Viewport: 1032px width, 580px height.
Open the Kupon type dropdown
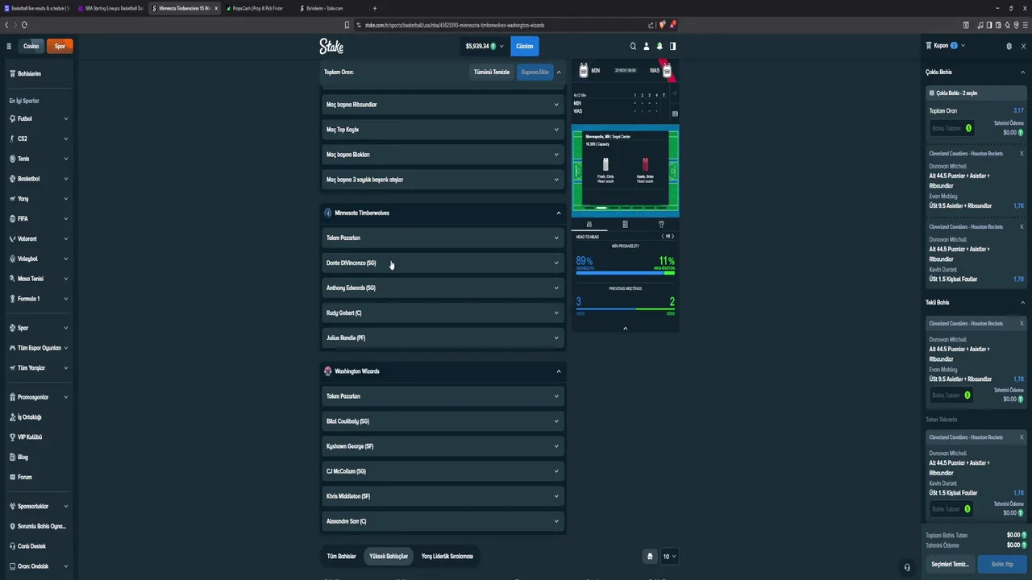[x=963, y=46]
